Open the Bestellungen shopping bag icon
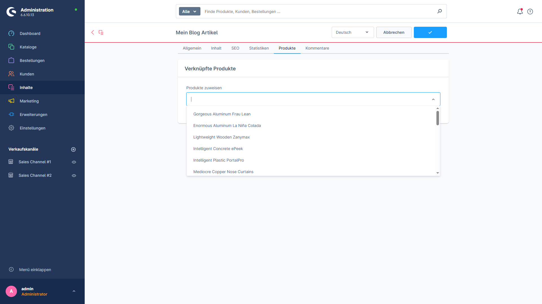 coord(11,61)
